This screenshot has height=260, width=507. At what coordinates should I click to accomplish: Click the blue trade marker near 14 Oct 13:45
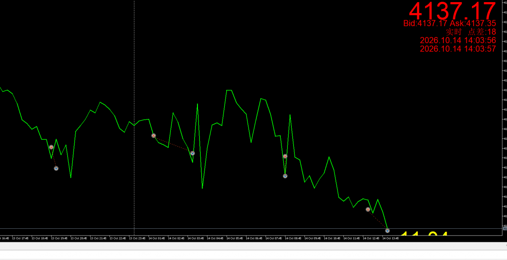[387, 230]
